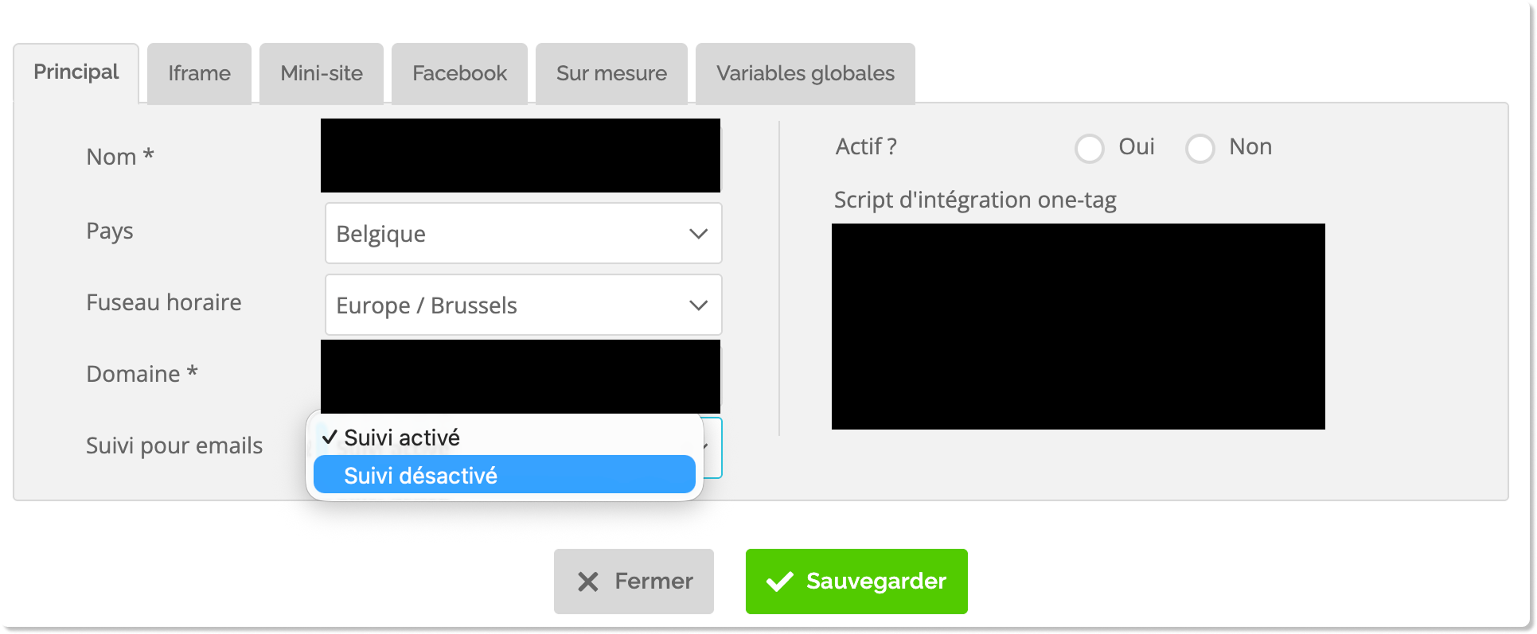Switch to the Iframe tab

199,73
